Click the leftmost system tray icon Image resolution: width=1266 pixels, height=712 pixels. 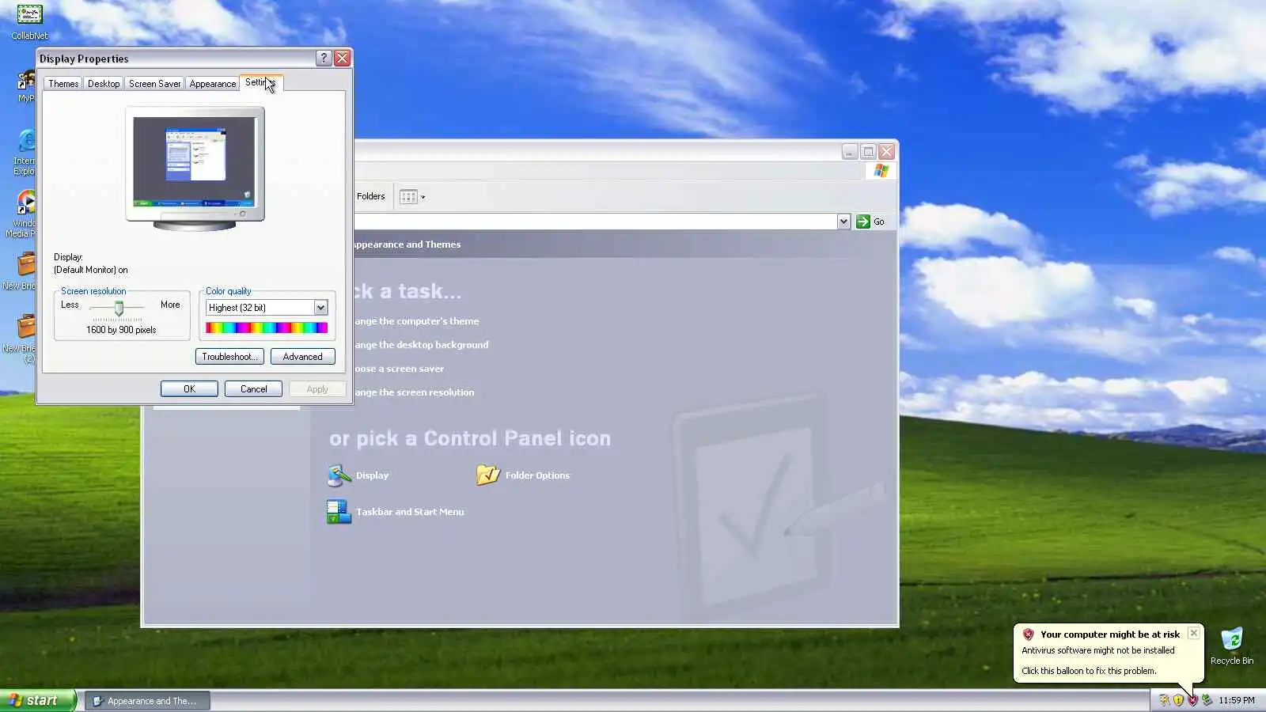(1164, 700)
